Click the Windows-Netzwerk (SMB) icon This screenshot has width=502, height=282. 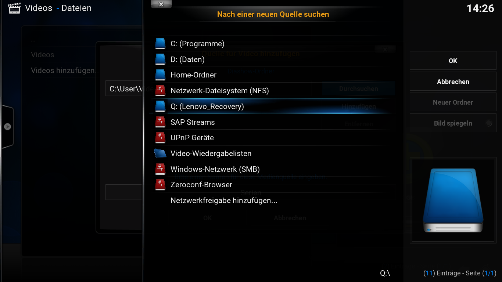click(x=160, y=169)
